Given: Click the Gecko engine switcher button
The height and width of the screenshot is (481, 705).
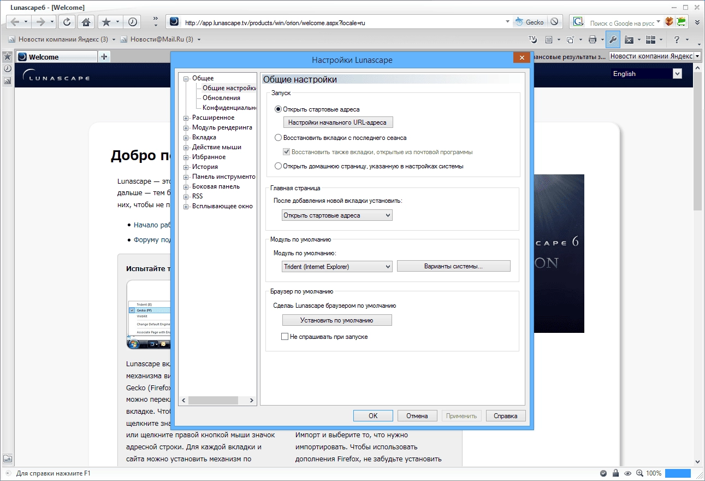Looking at the screenshot, I should [530, 22].
